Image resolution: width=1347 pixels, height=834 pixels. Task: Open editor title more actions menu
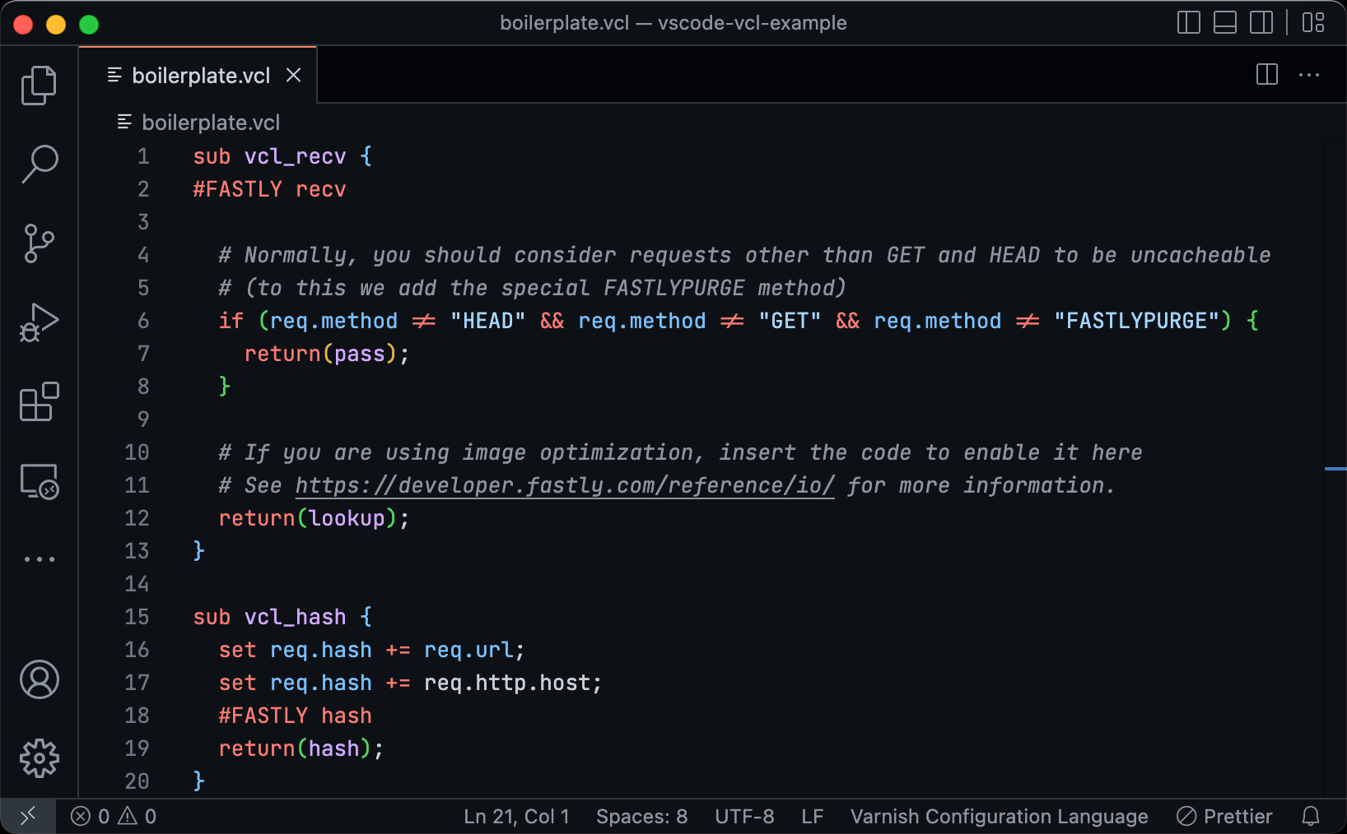(x=1308, y=75)
